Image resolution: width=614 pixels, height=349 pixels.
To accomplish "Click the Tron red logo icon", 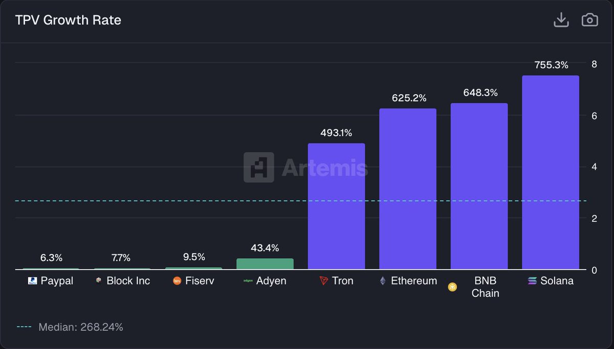I will [x=323, y=281].
